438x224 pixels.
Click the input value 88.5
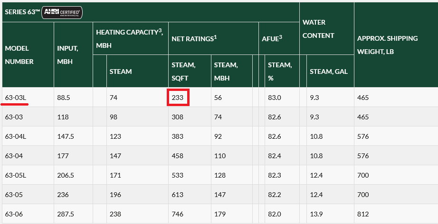pos(63,98)
